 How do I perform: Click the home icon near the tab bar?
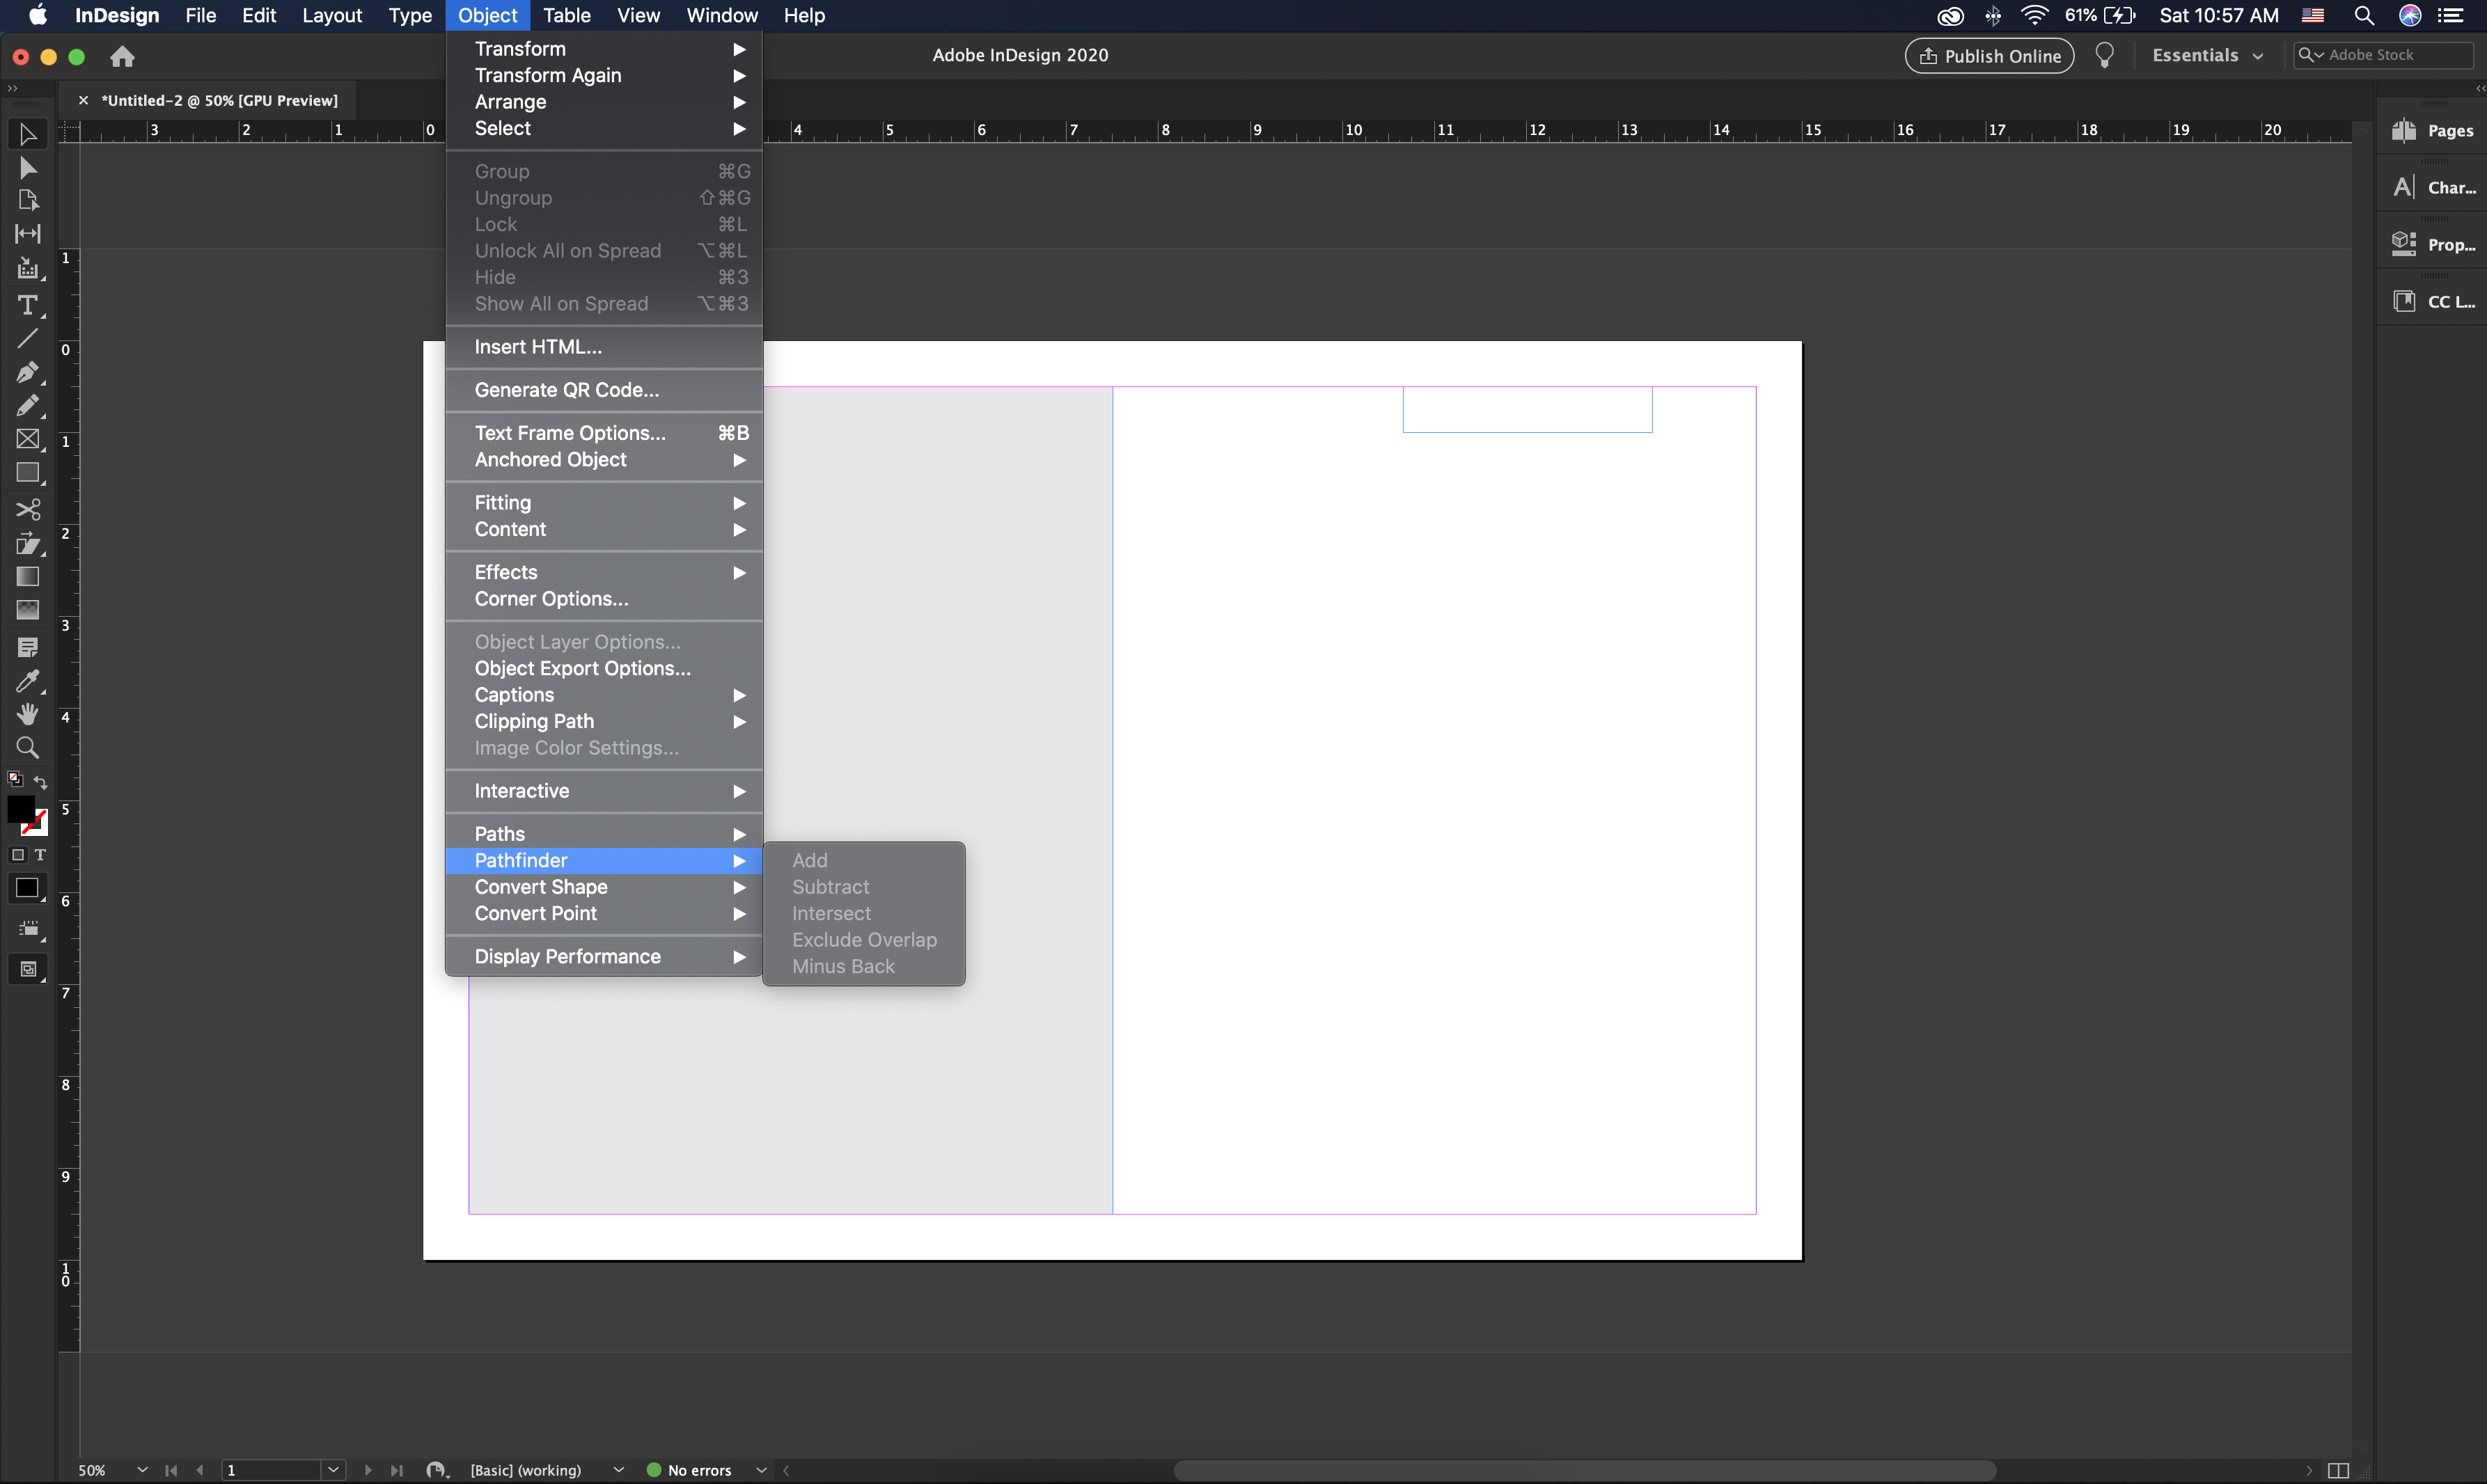[x=122, y=57]
